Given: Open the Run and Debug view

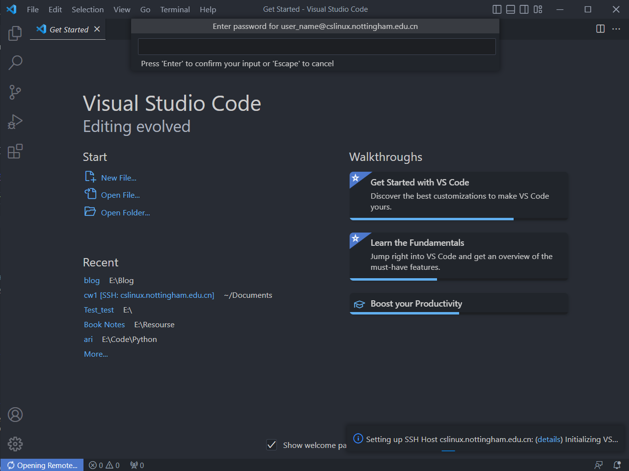Looking at the screenshot, I should tap(15, 122).
